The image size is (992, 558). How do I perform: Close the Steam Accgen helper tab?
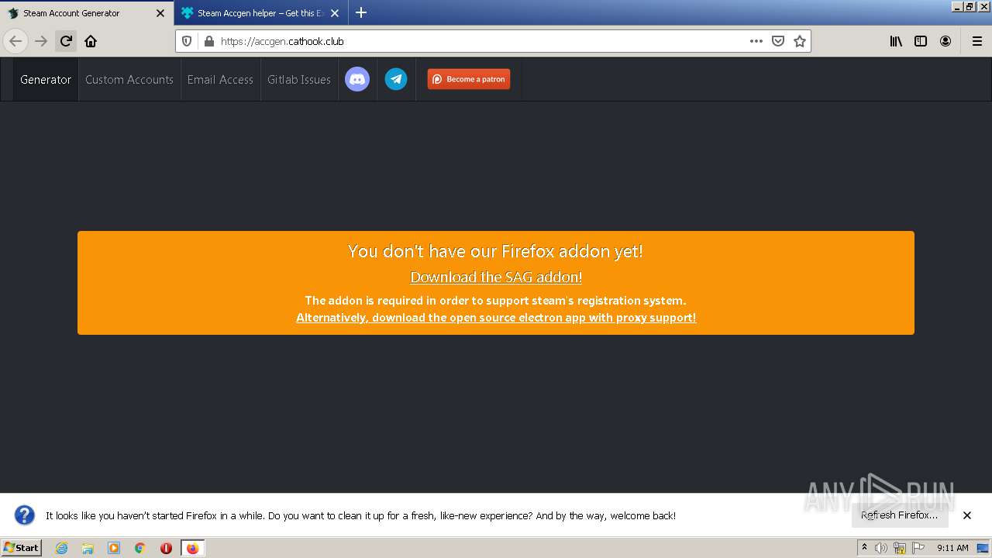(x=335, y=13)
